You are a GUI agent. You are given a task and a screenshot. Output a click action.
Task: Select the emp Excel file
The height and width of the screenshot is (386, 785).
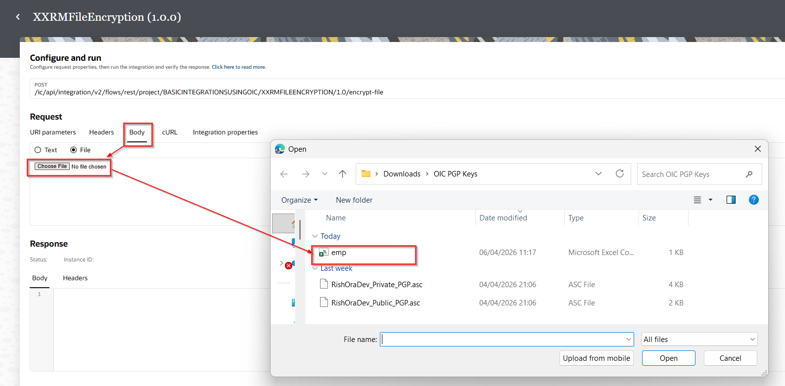[339, 253]
